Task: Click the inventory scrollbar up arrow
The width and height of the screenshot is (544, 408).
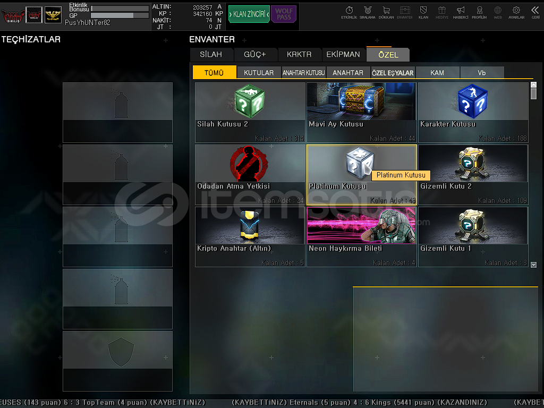Action: [x=533, y=84]
